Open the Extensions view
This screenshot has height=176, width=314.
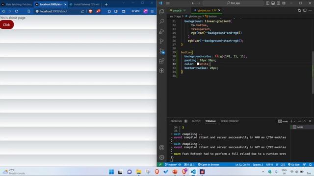pyautogui.click(x=161, y=61)
